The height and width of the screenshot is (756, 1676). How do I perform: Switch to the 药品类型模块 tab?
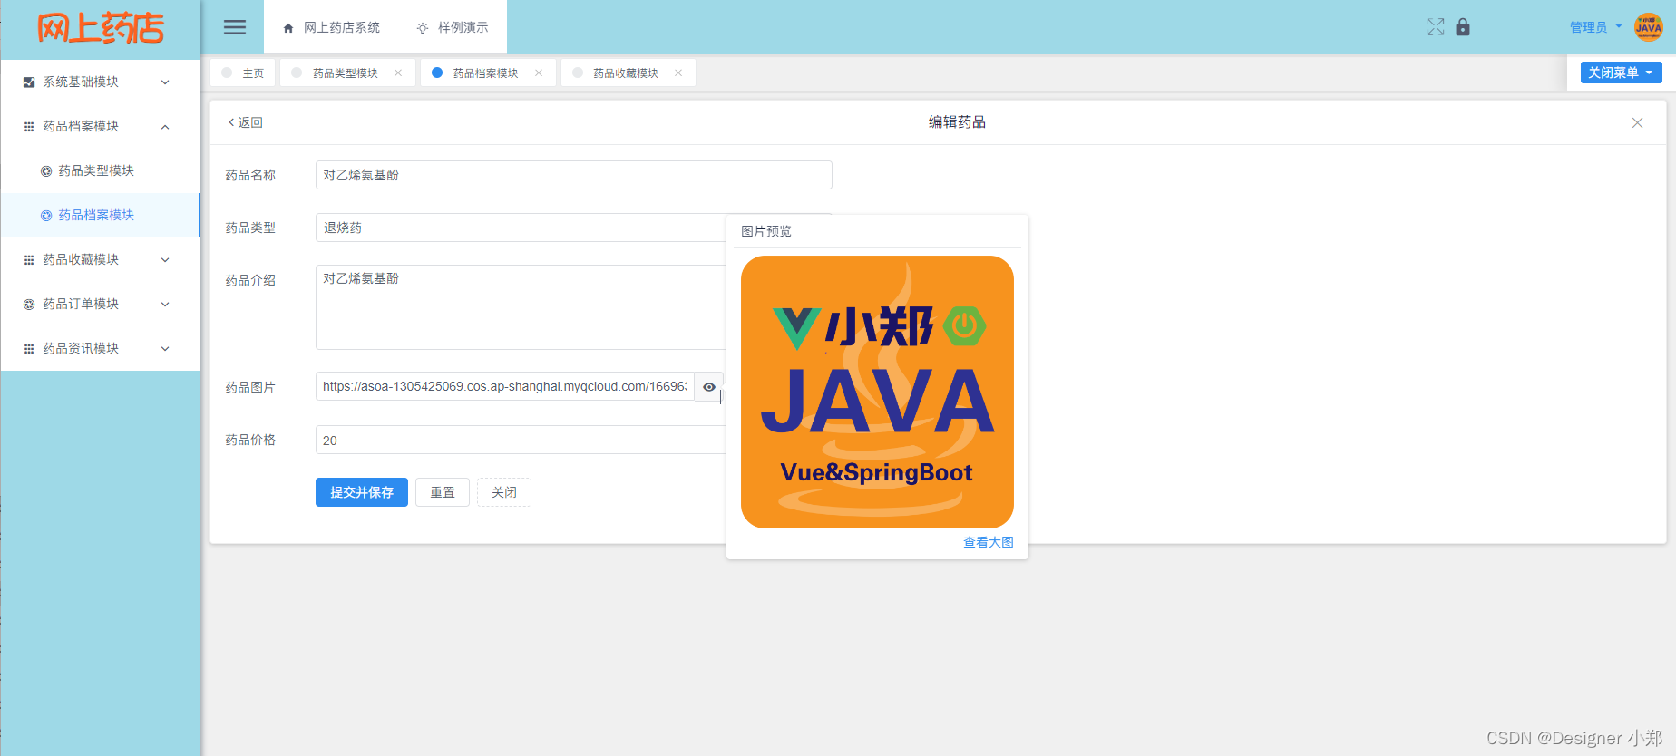tap(347, 73)
